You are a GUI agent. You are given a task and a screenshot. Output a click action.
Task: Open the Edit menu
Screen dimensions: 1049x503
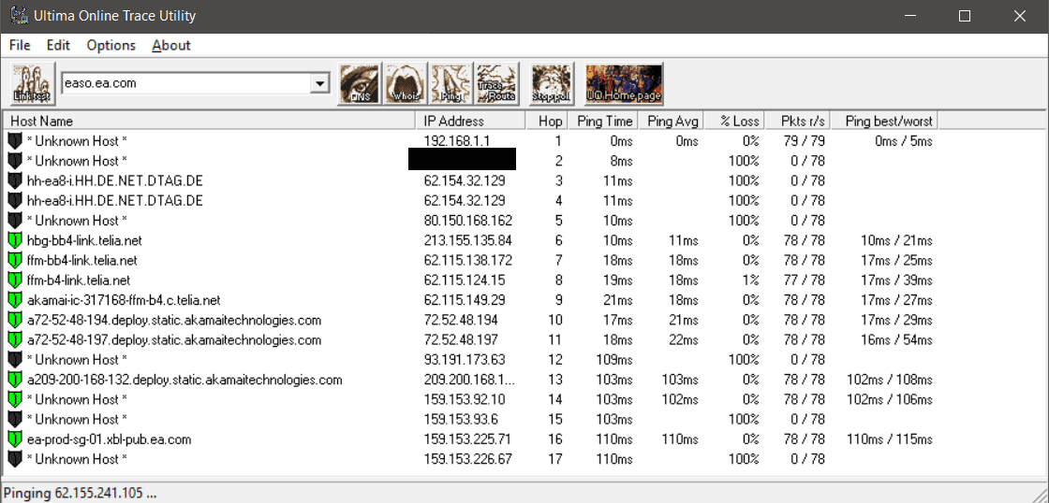[x=58, y=46]
